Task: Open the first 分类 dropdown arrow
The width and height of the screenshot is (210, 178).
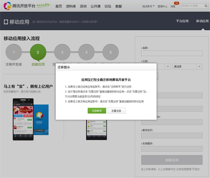Action: click(x=168, y=67)
